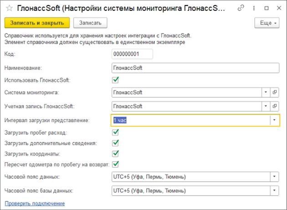Click the Пересчет одометра по пробегу label
287x210 pixels.
tap(57, 164)
